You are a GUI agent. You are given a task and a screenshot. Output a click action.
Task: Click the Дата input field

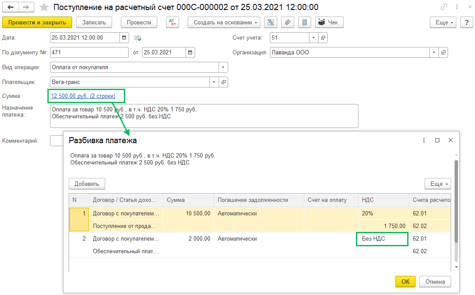[x=85, y=37]
